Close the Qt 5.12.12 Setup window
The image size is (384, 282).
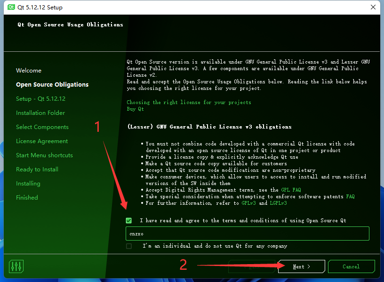click(374, 7)
